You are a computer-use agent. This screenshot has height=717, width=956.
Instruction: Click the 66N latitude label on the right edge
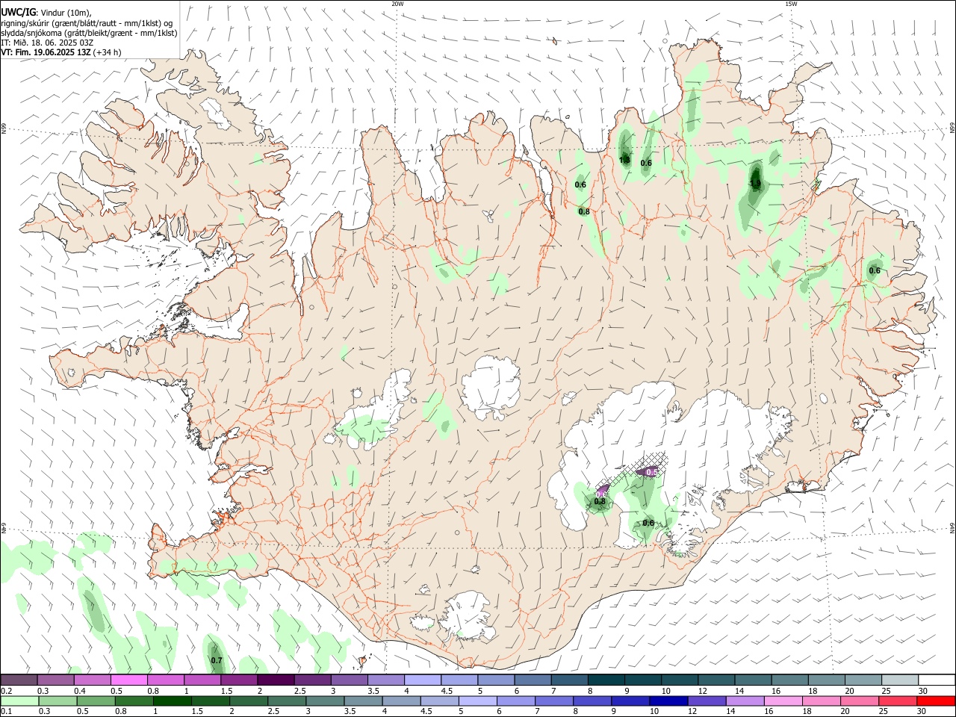click(x=952, y=128)
